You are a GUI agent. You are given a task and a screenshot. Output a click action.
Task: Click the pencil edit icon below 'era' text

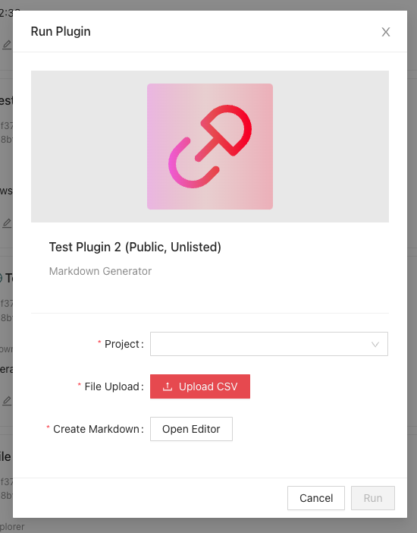(x=7, y=401)
